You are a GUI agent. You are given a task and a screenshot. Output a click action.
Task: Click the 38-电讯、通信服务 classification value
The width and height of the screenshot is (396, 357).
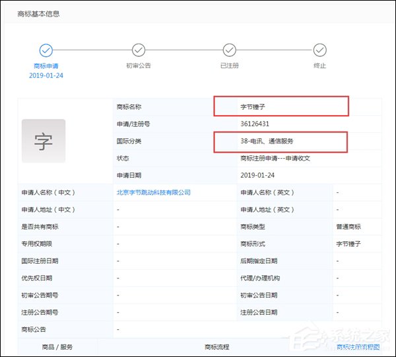pyautogui.click(x=267, y=141)
